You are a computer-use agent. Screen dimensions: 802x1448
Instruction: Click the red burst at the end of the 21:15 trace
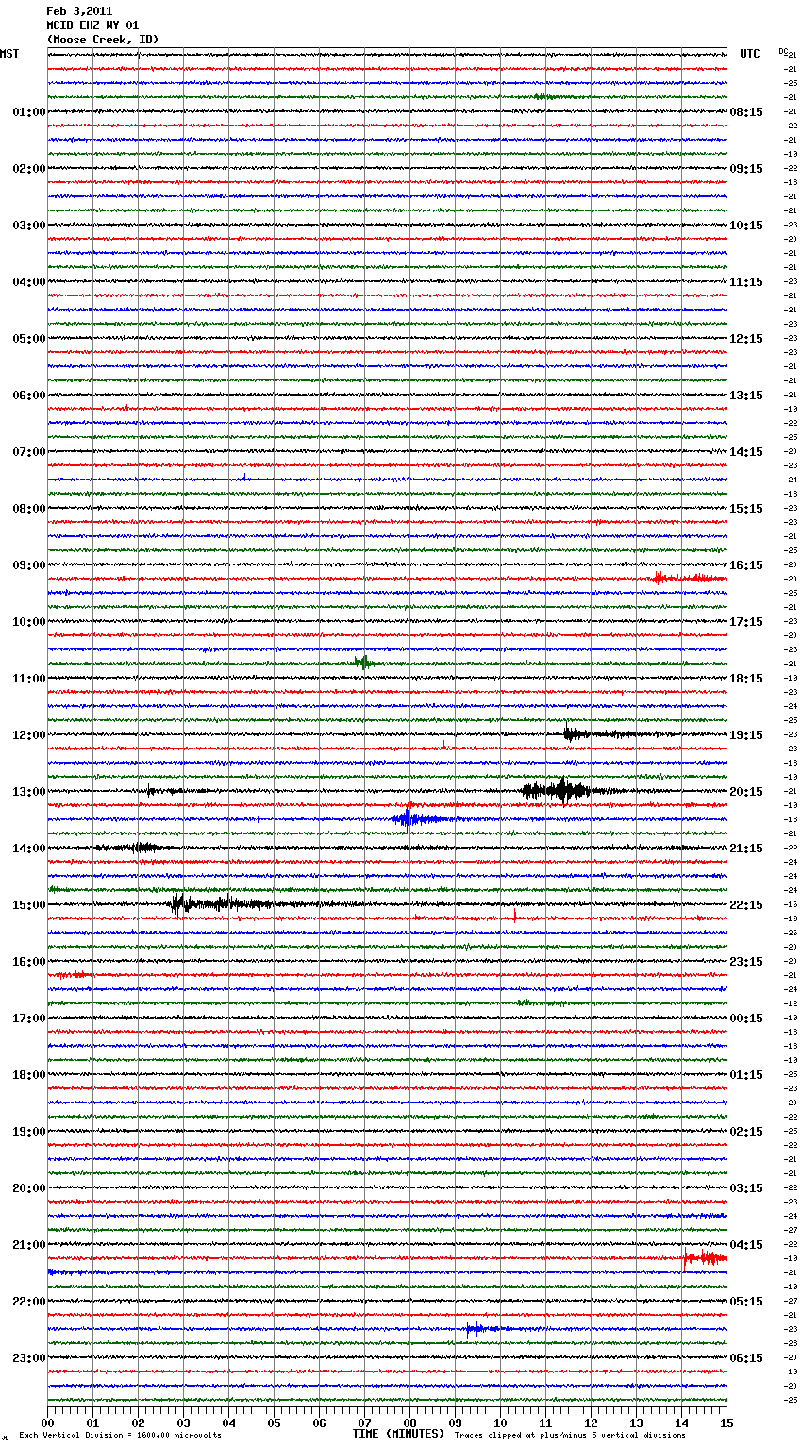click(704, 1257)
